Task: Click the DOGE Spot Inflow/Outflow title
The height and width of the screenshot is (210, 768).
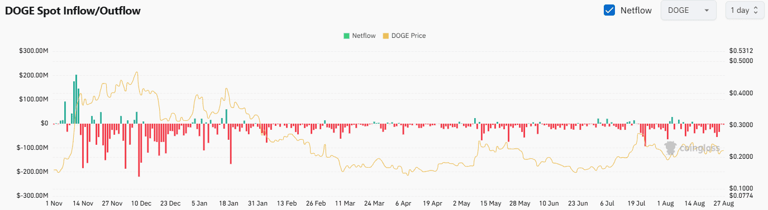Action: tap(73, 10)
